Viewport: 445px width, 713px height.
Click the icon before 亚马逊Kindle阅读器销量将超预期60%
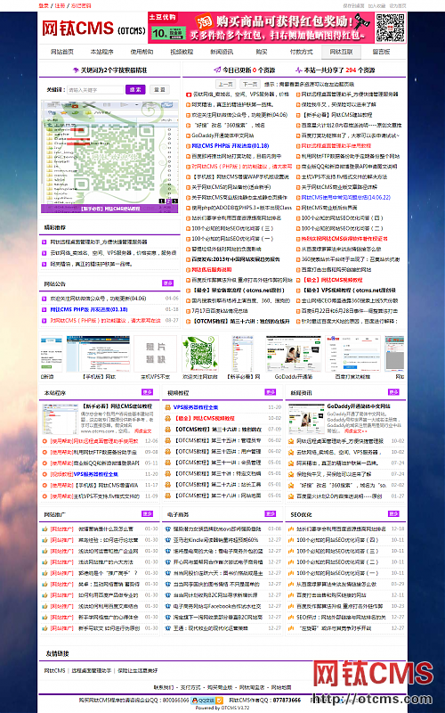[x=168, y=540]
